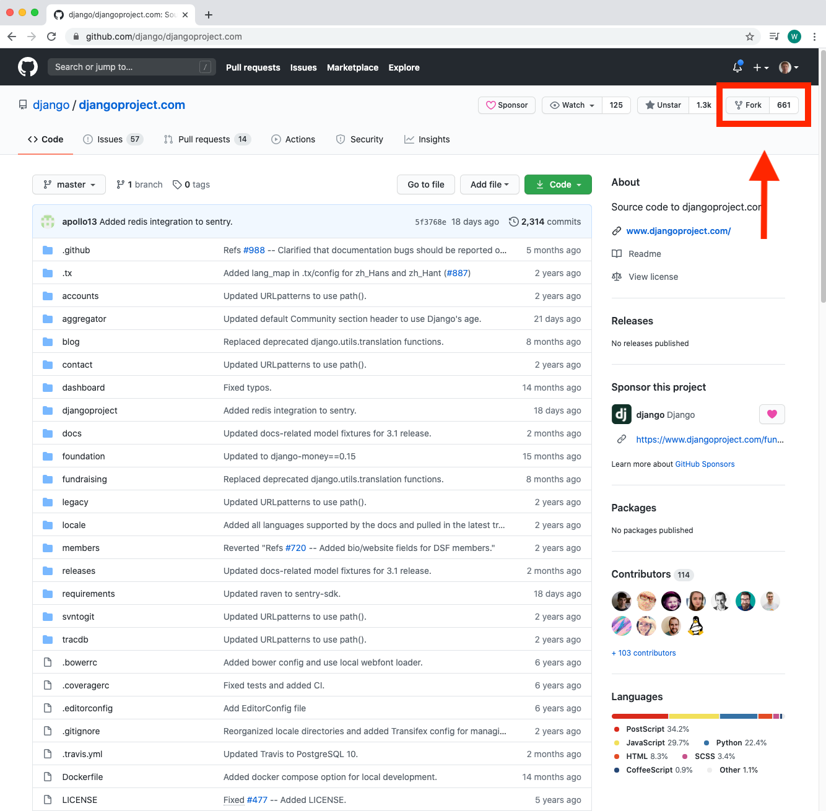
Task: Click the browser address bar
Action: pyautogui.click(x=409, y=37)
